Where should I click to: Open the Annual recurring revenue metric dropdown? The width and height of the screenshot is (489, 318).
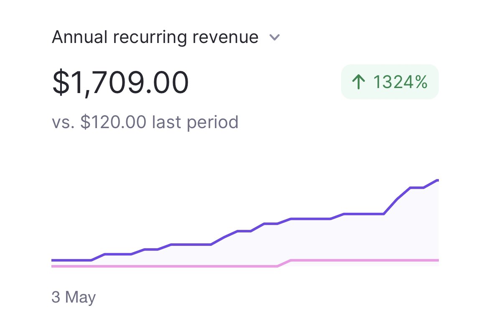166,38
